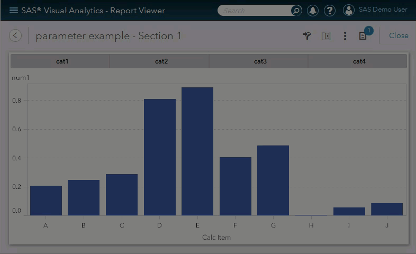Image resolution: width=416 pixels, height=254 pixels.
Task: Click the user profile avatar icon
Action: pyautogui.click(x=348, y=10)
